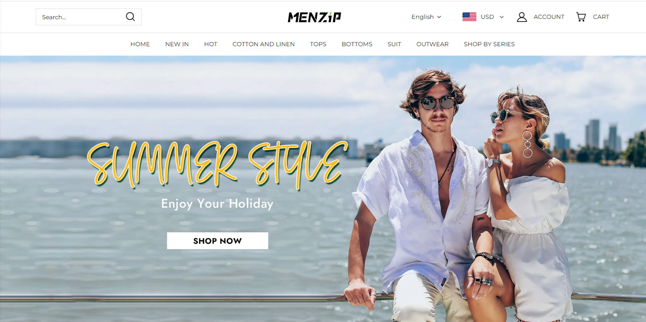
Task: Open the SUIT category
Action: (394, 44)
